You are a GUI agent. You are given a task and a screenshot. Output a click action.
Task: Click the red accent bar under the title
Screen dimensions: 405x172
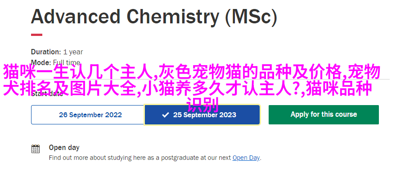pyautogui.click(x=37, y=35)
